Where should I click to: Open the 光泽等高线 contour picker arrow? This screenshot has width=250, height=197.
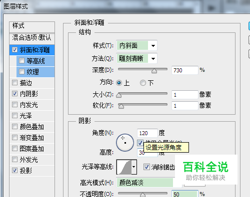point(134,167)
